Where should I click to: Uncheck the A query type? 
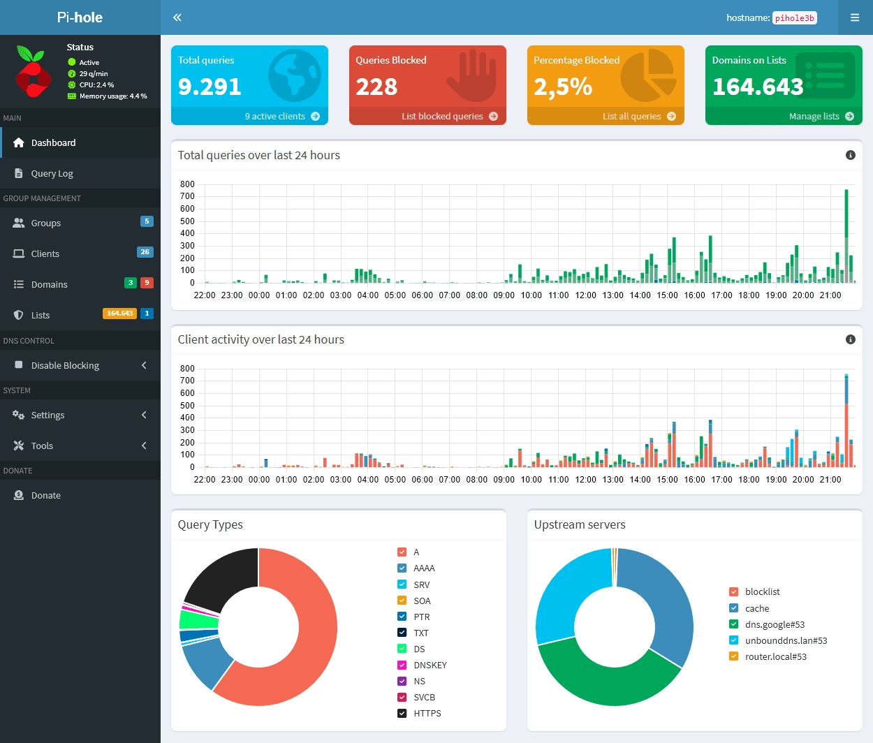pos(403,551)
